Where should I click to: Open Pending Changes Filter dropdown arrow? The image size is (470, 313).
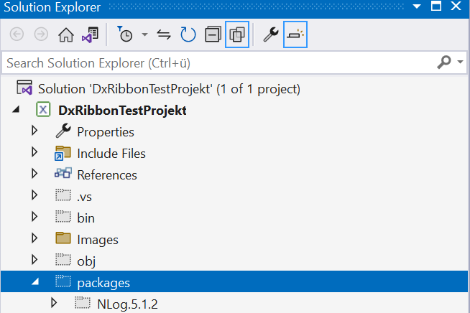(x=144, y=34)
